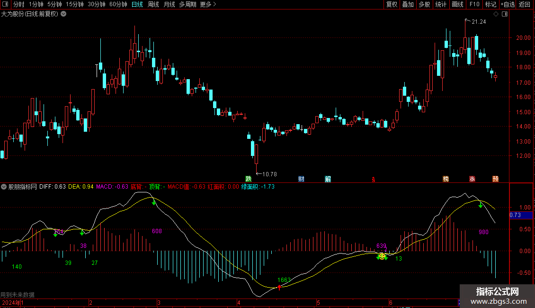Image resolution: width=535 pixels, height=308 pixels.
Task: Open the stock title dropdown arrow beside 大为股份
Action: (63, 14)
